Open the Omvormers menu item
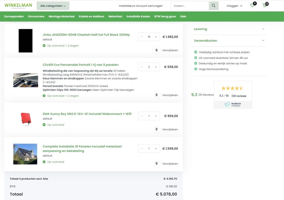Image resolution: width=284 pixels, height=200 pixels. click(36, 16)
